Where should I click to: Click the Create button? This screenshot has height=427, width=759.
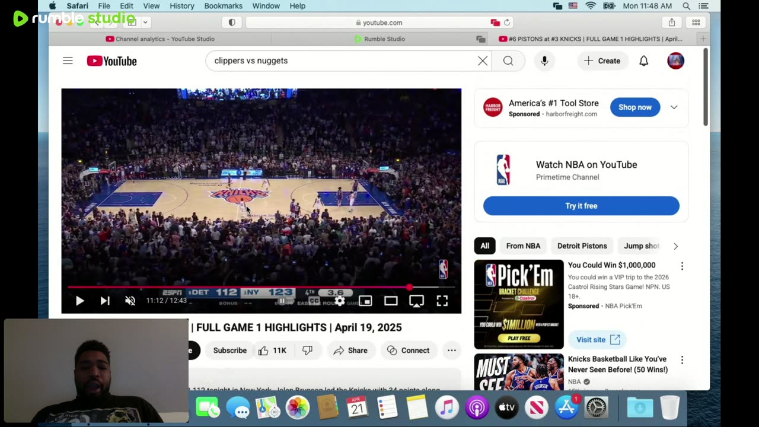[x=602, y=60]
